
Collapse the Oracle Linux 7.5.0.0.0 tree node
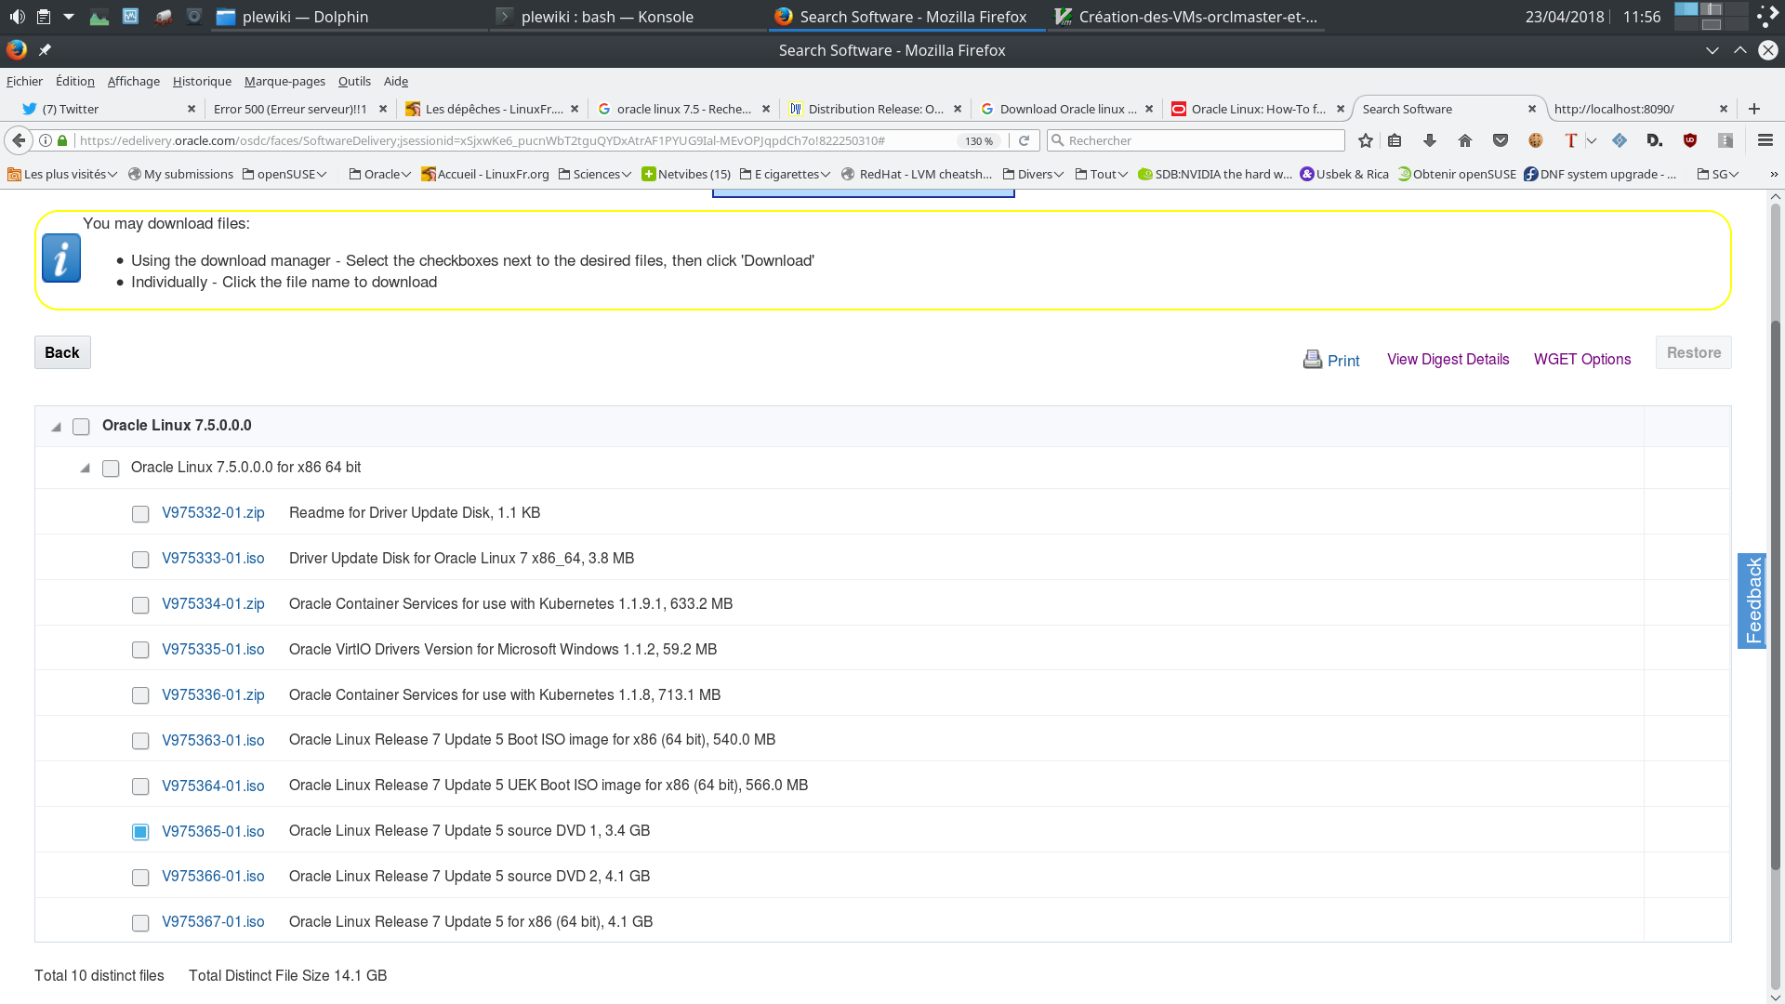pos(56,427)
